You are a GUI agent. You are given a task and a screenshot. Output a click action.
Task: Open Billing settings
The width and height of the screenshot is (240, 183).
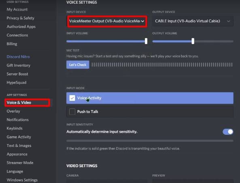pyautogui.click(x=12, y=44)
